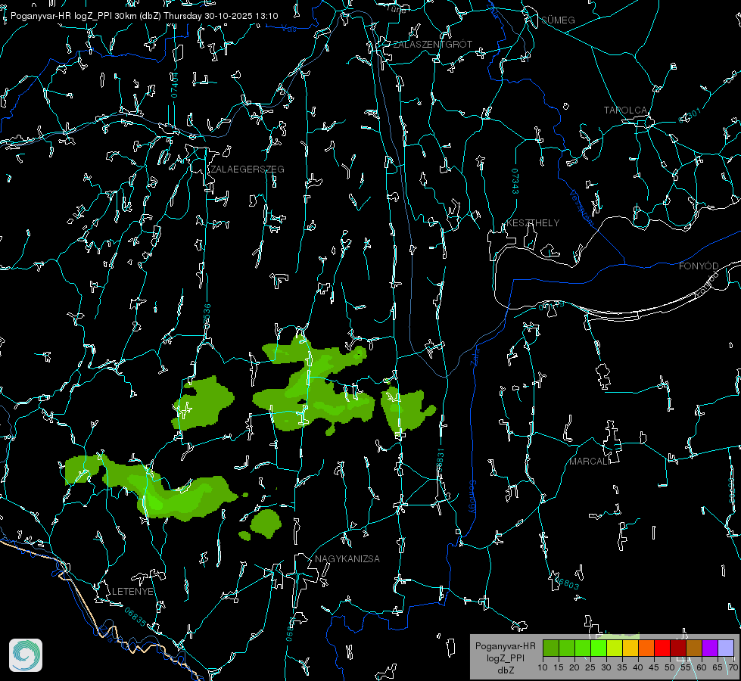
Task: Select the 65–70 dBZ lavender legend swatch
Action: tap(725, 648)
